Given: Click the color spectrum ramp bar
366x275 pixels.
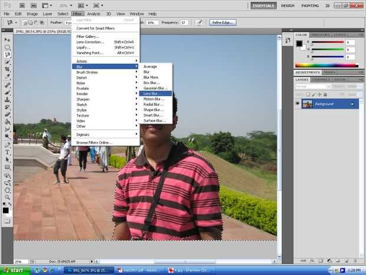Looking at the screenshot, I should pos(326,65).
